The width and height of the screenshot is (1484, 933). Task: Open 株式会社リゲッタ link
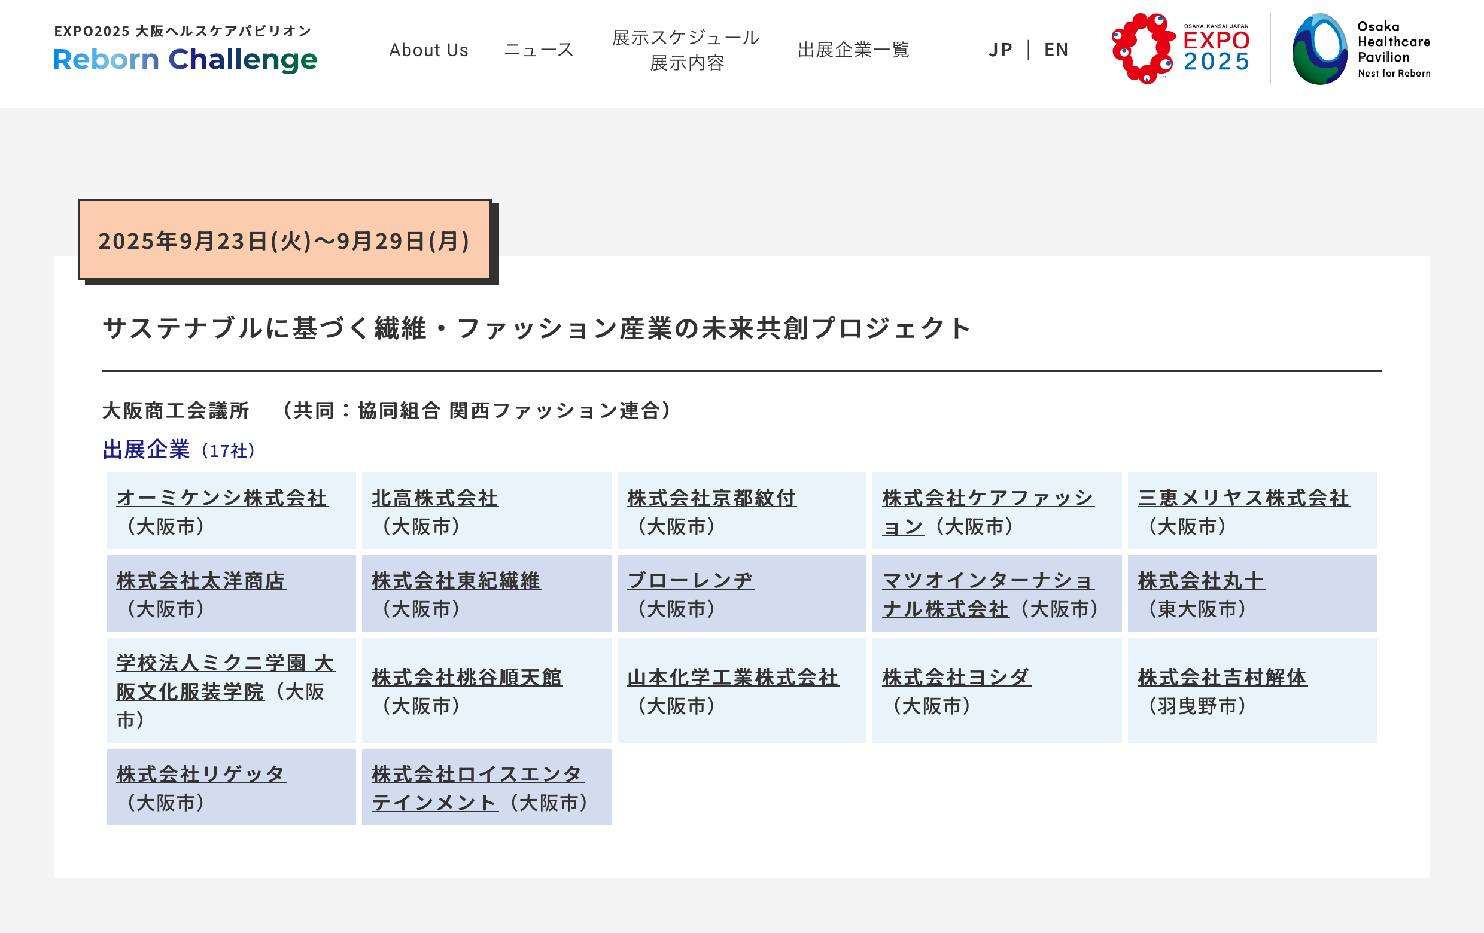click(x=201, y=773)
